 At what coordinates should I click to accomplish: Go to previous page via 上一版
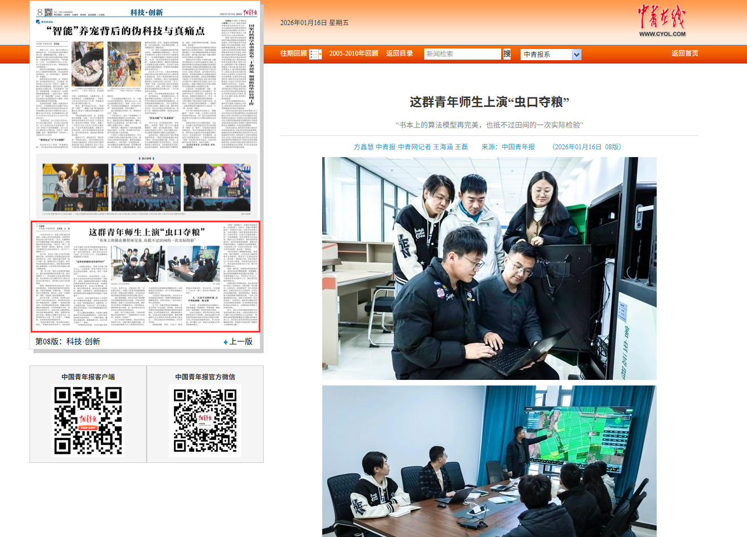(x=241, y=341)
